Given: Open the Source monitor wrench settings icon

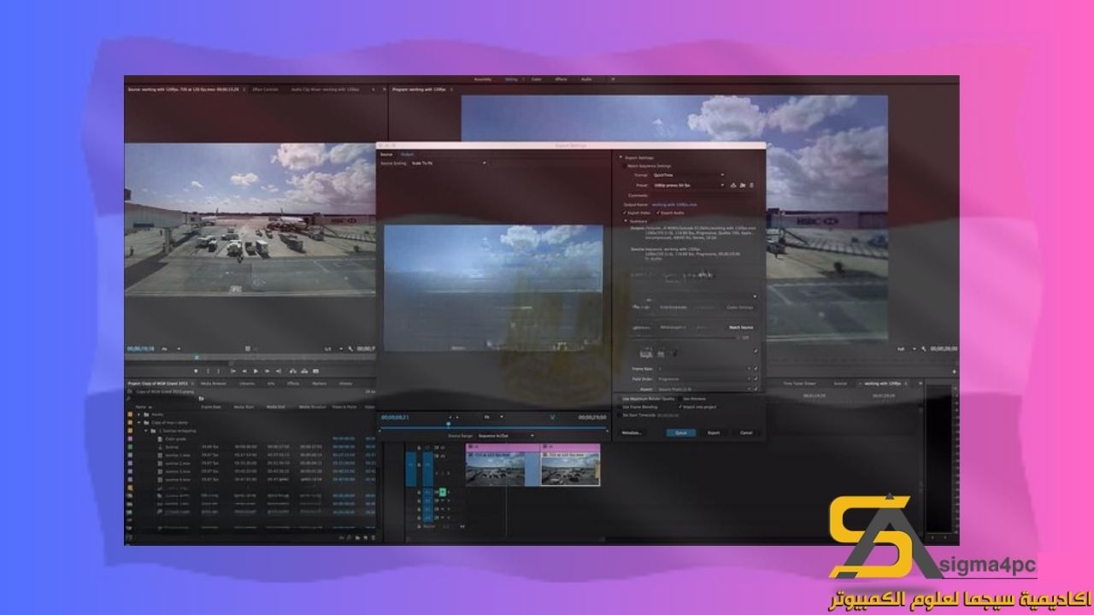Looking at the screenshot, I should click(x=350, y=348).
